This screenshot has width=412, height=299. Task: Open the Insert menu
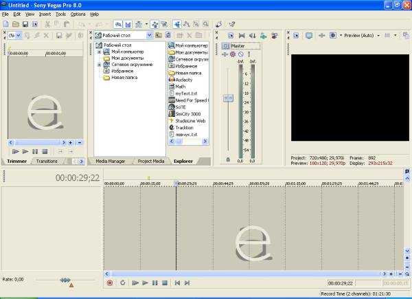coord(45,14)
